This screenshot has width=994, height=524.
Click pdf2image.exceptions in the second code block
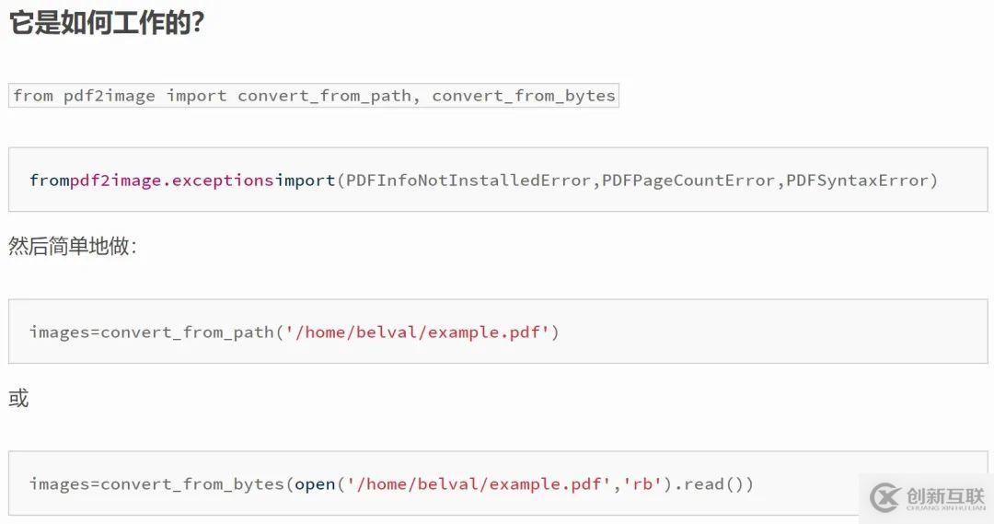pyautogui.click(x=172, y=180)
